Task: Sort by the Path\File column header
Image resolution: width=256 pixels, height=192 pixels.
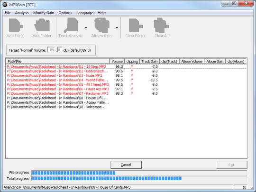Action: (x=58, y=61)
